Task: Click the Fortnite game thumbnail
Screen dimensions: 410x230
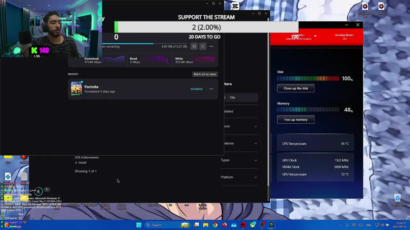Action: pos(77,89)
